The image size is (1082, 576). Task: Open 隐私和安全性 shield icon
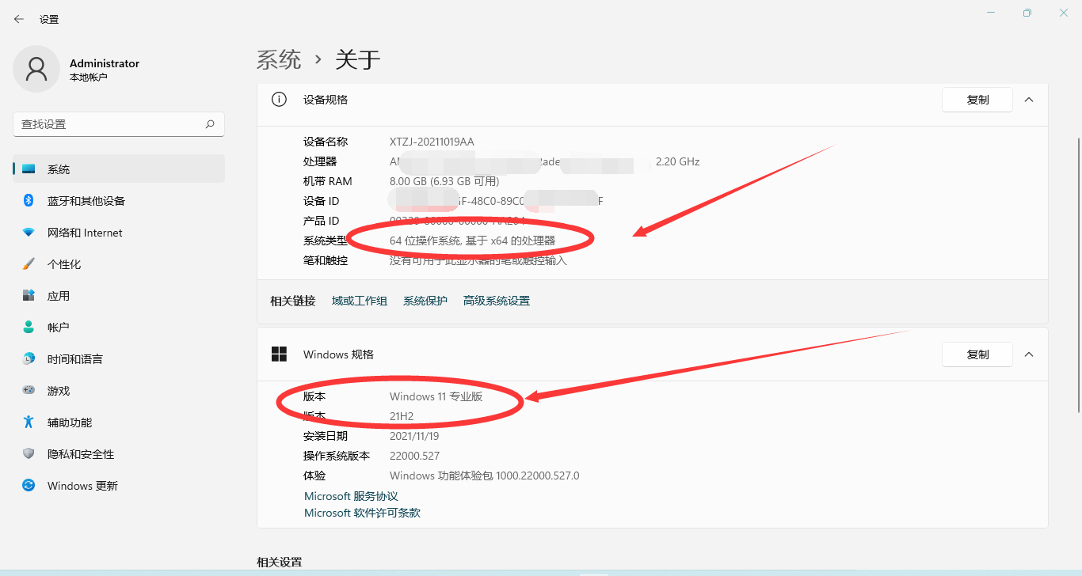pos(29,453)
